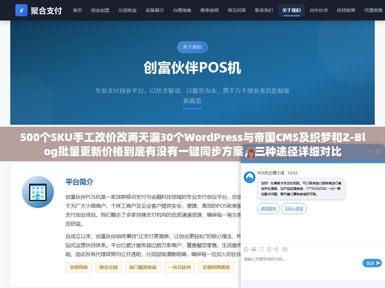Open the 联系我们 page
The image size is (385, 288).
[x=264, y=10]
